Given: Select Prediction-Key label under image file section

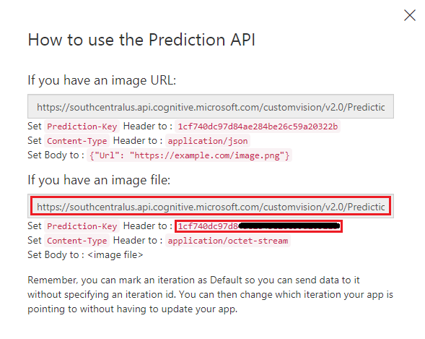Looking at the screenshot, I should (82, 226).
